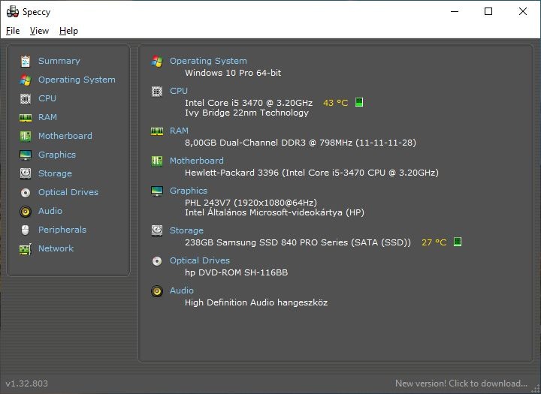This screenshot has height=394, width=541.
Task: Click the Storage drive icon in the main panel
Action: tap(157, 230)
